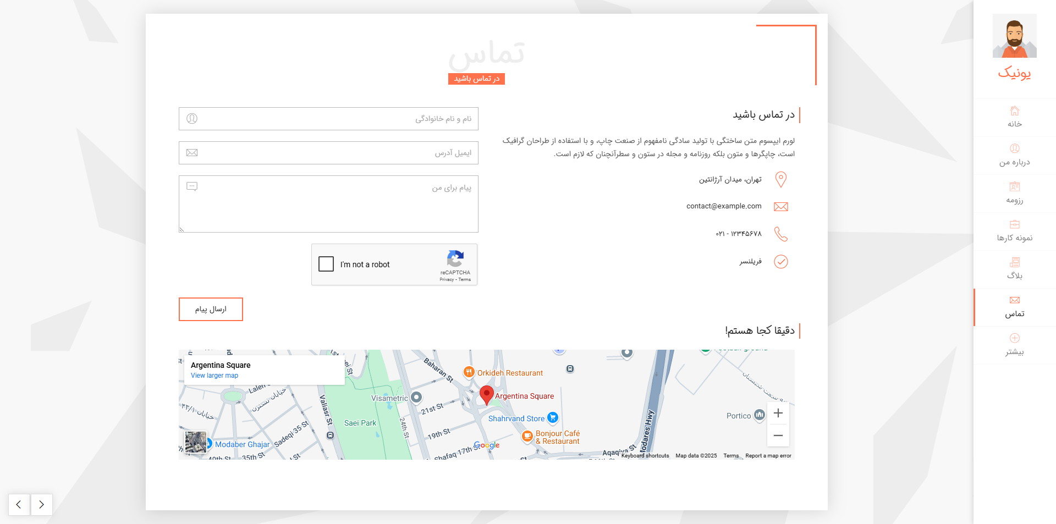Viewport: 1056px width, 524px height.
Task: Go to the next page arrow
Action: coord(42,504)
